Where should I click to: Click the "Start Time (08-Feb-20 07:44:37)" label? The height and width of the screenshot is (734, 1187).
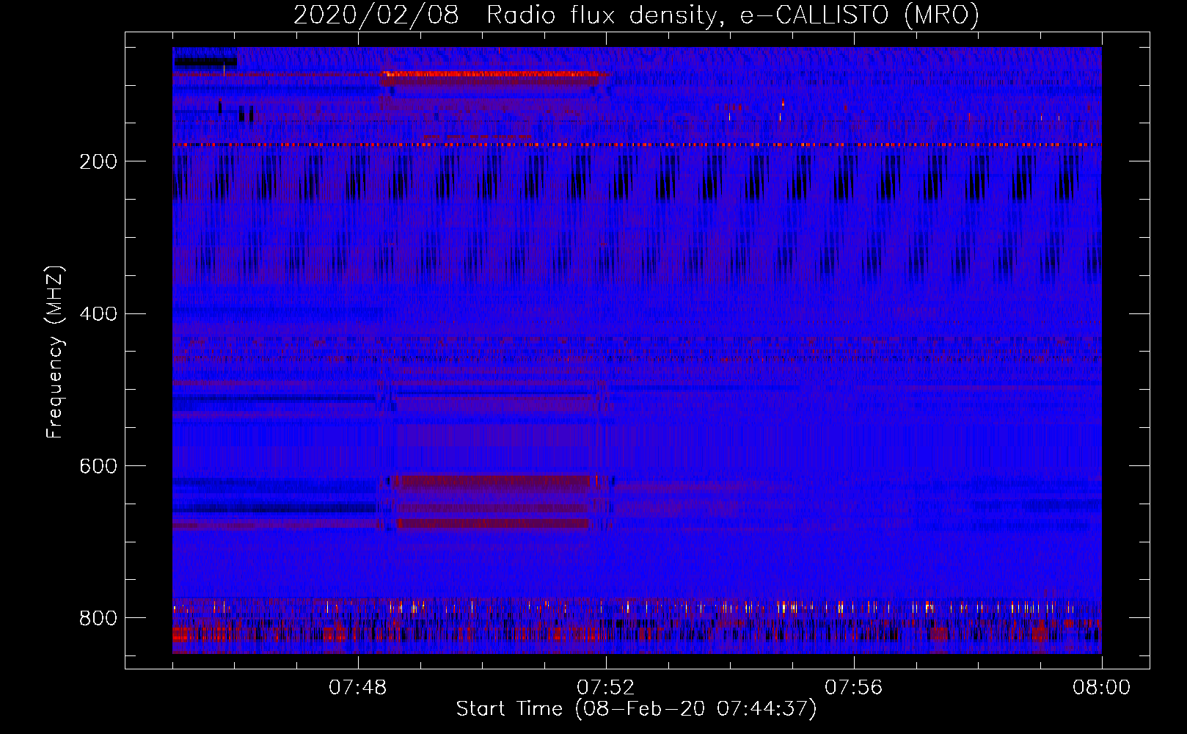click(636, 709)
